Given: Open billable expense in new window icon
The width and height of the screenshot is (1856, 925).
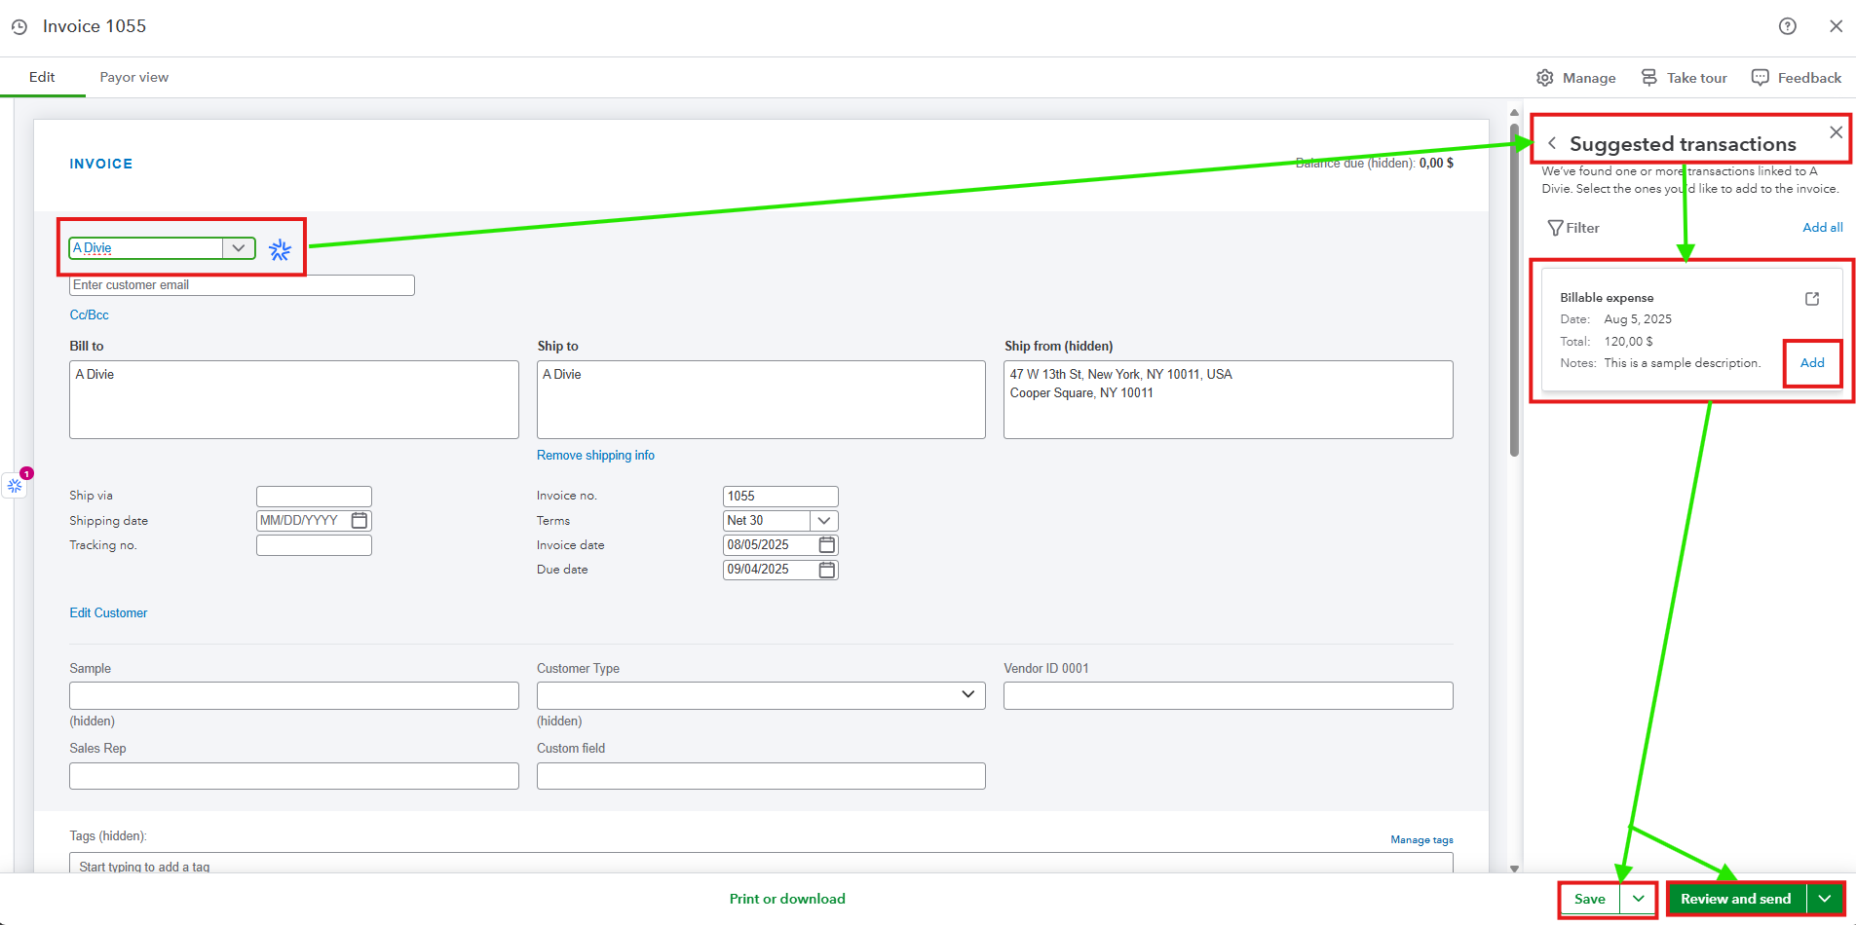Looking at the screenshot, I should pyautogui.click(x=1812, y=299).
